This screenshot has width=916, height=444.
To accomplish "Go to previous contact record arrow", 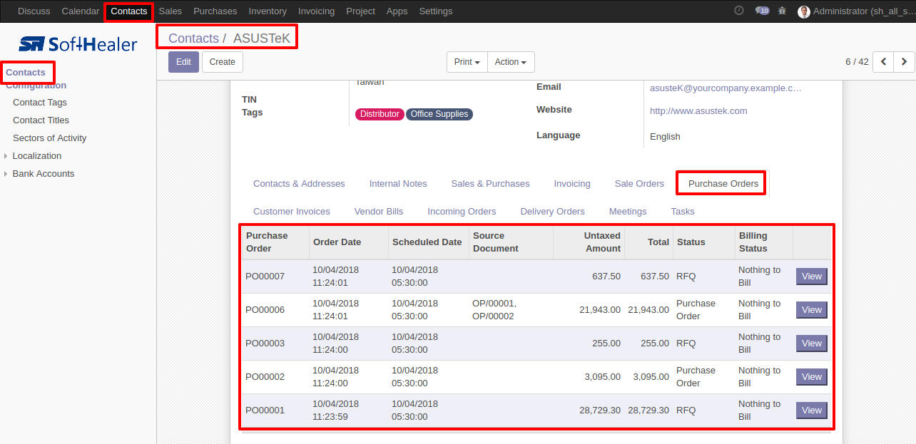I will 883,62.
